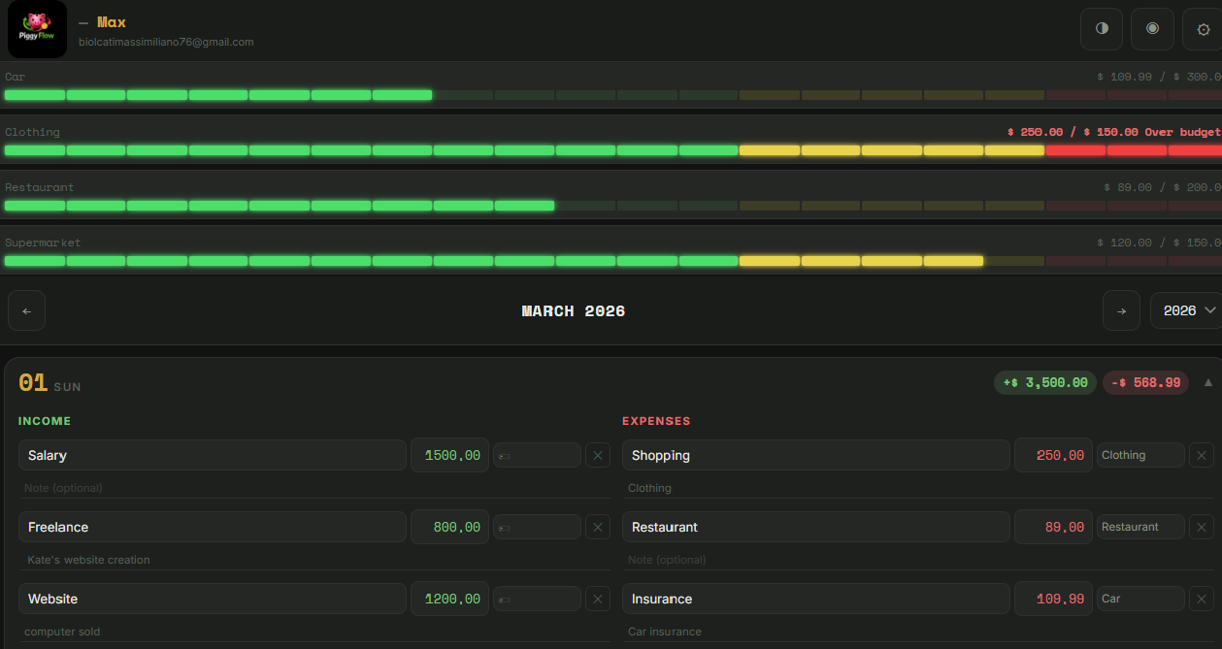Click the Car budget label

point(16,77)
